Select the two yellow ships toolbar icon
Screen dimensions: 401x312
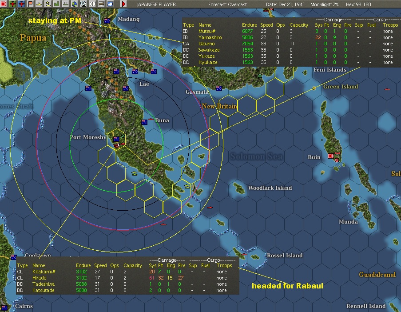[48, 4]
